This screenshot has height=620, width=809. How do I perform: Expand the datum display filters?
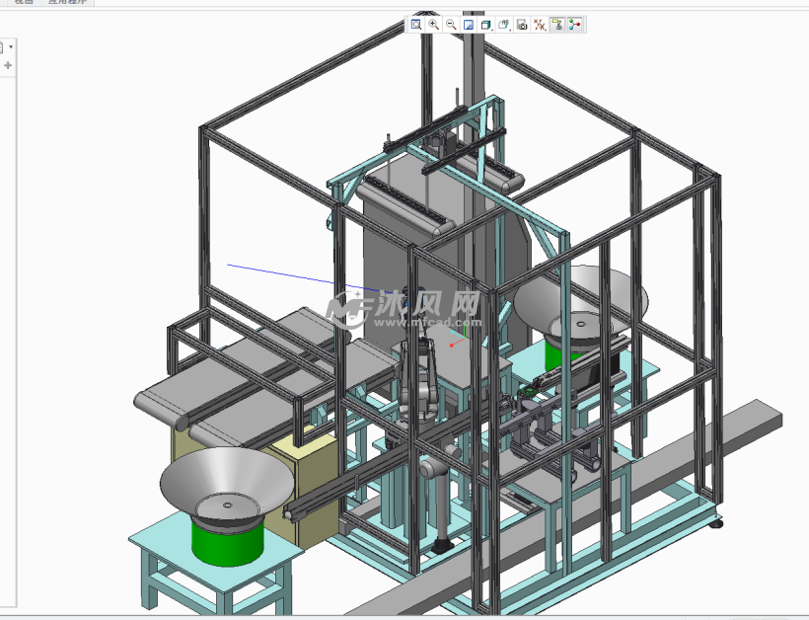[x=540, y=24]
